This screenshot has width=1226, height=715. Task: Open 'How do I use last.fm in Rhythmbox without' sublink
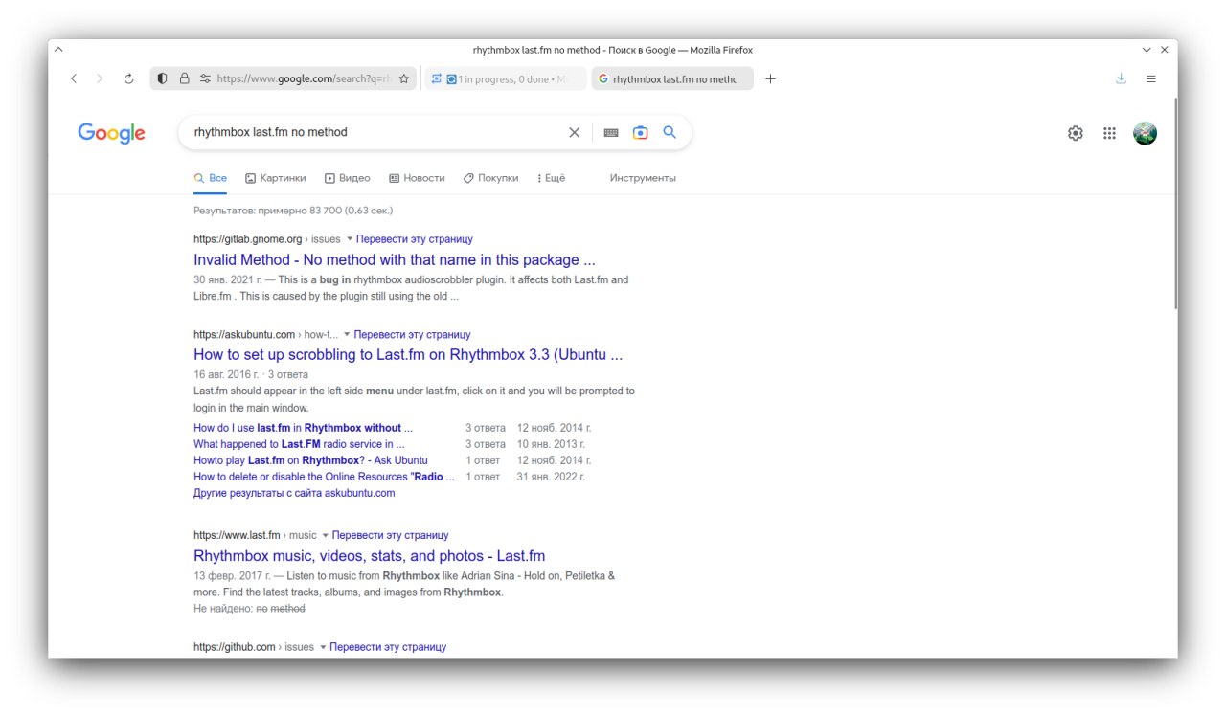coord(303,428)
